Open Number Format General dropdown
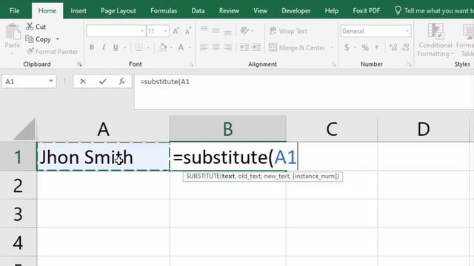The width and height of the screenshot is (474, 266). pyautogui.click(x=407, y=31)
